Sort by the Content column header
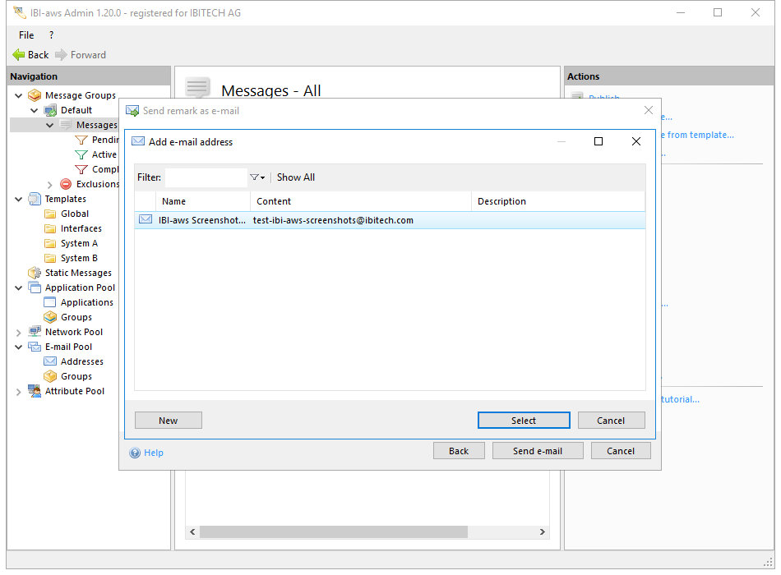 pyautogui.click(x=360, y=201)
